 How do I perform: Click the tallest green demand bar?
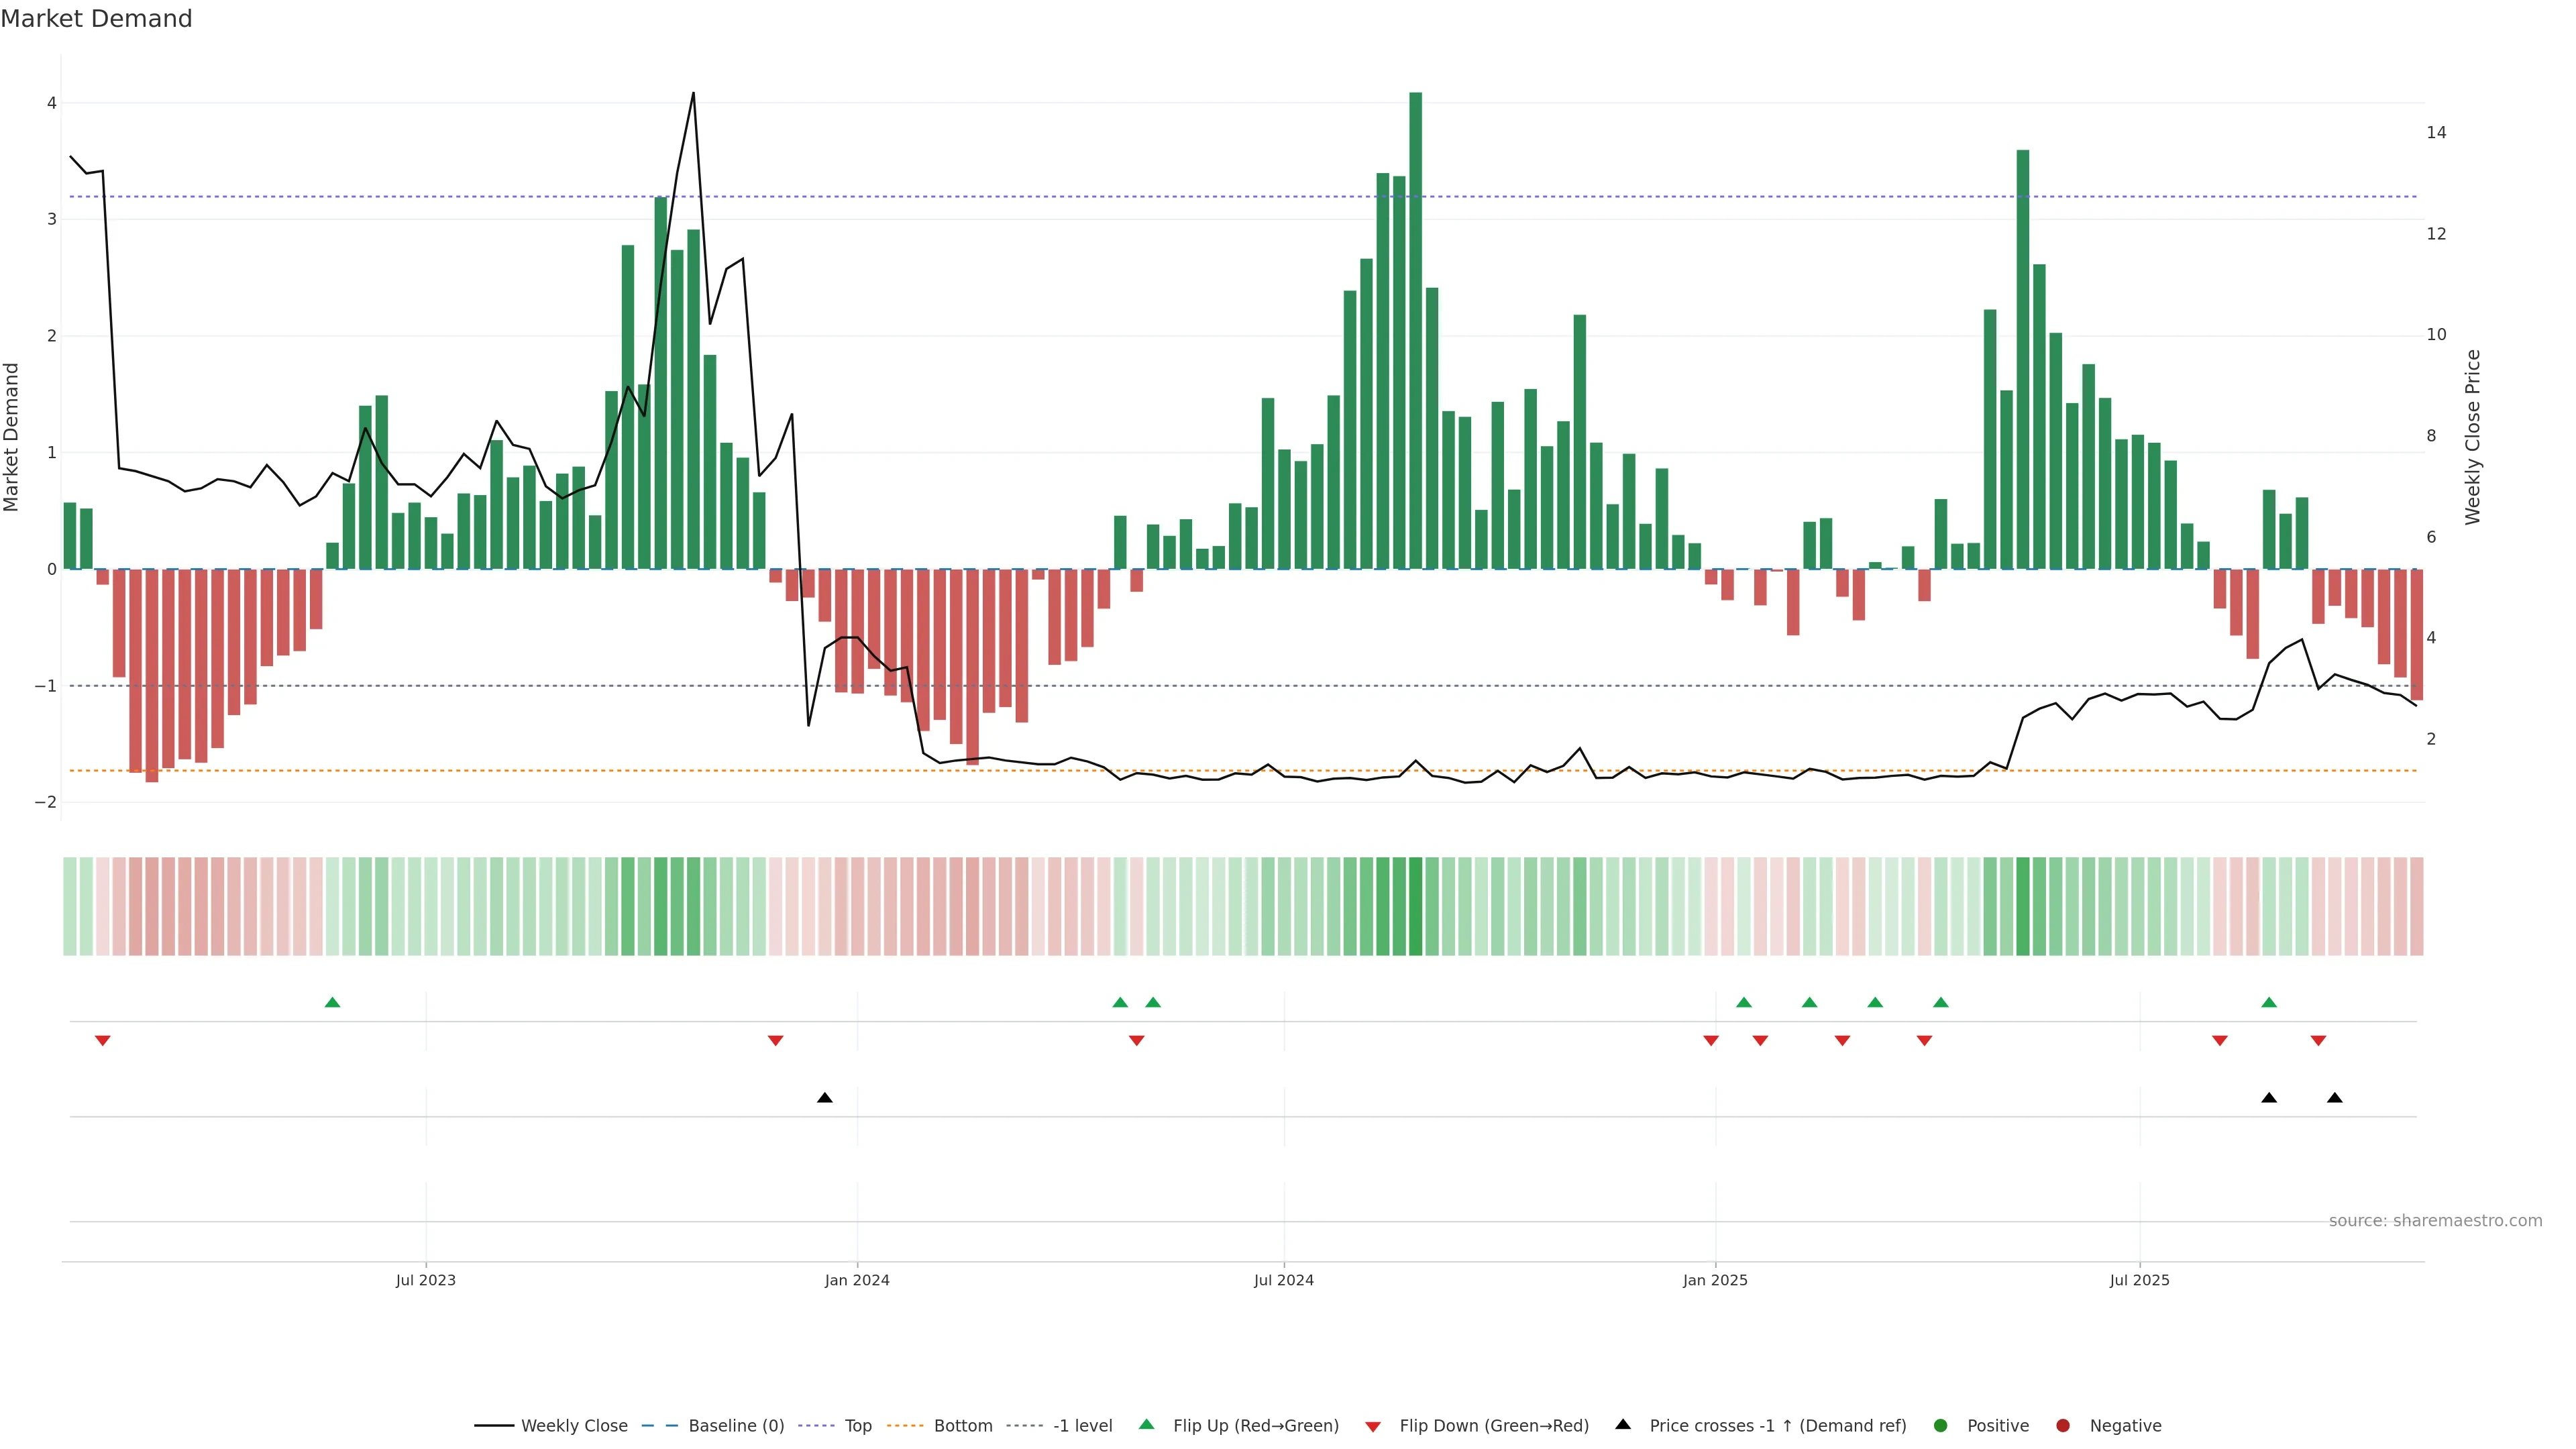[x=1416, y=330]
